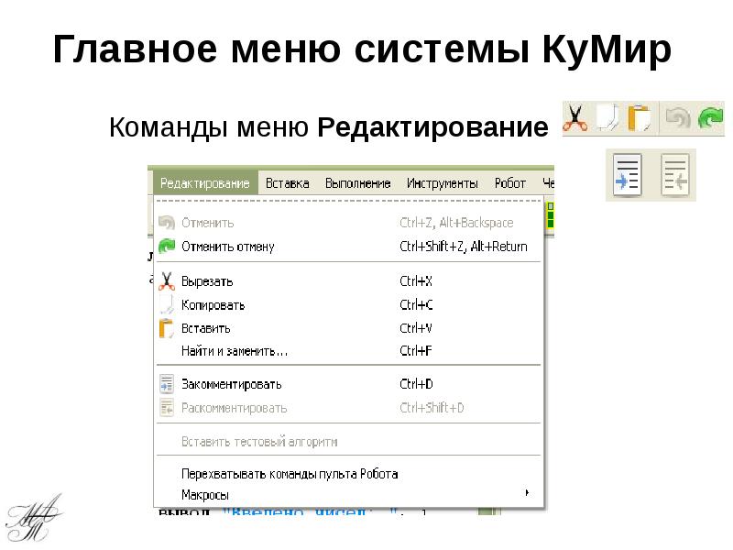Click the page icon beside Копировать
This screenshot has height=550, width=733.
(x=167, y=304)
